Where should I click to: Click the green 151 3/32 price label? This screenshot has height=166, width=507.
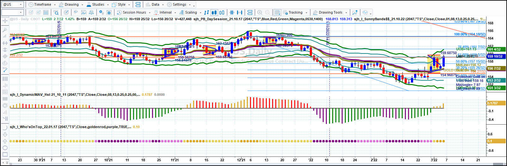[x=496, y=88]
